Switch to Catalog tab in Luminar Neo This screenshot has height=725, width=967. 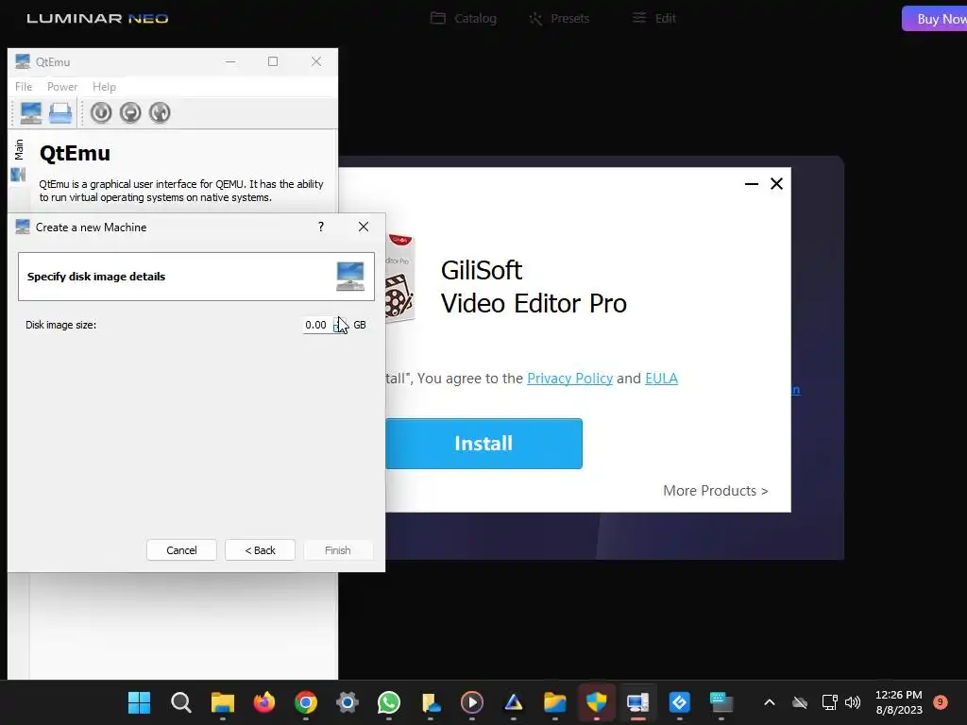point(464,19)
